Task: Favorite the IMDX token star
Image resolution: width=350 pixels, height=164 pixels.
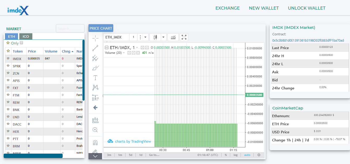Action: [x=8, y=59]
